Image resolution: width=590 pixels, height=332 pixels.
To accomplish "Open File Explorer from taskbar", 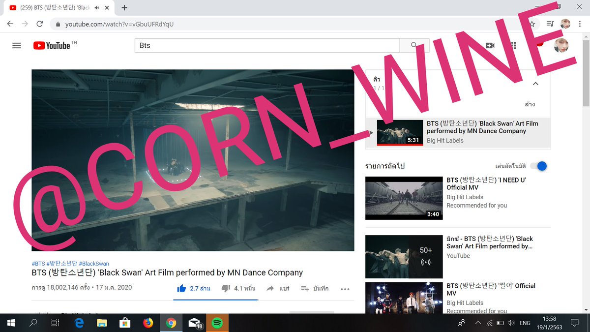I will (x=102, y=323).
